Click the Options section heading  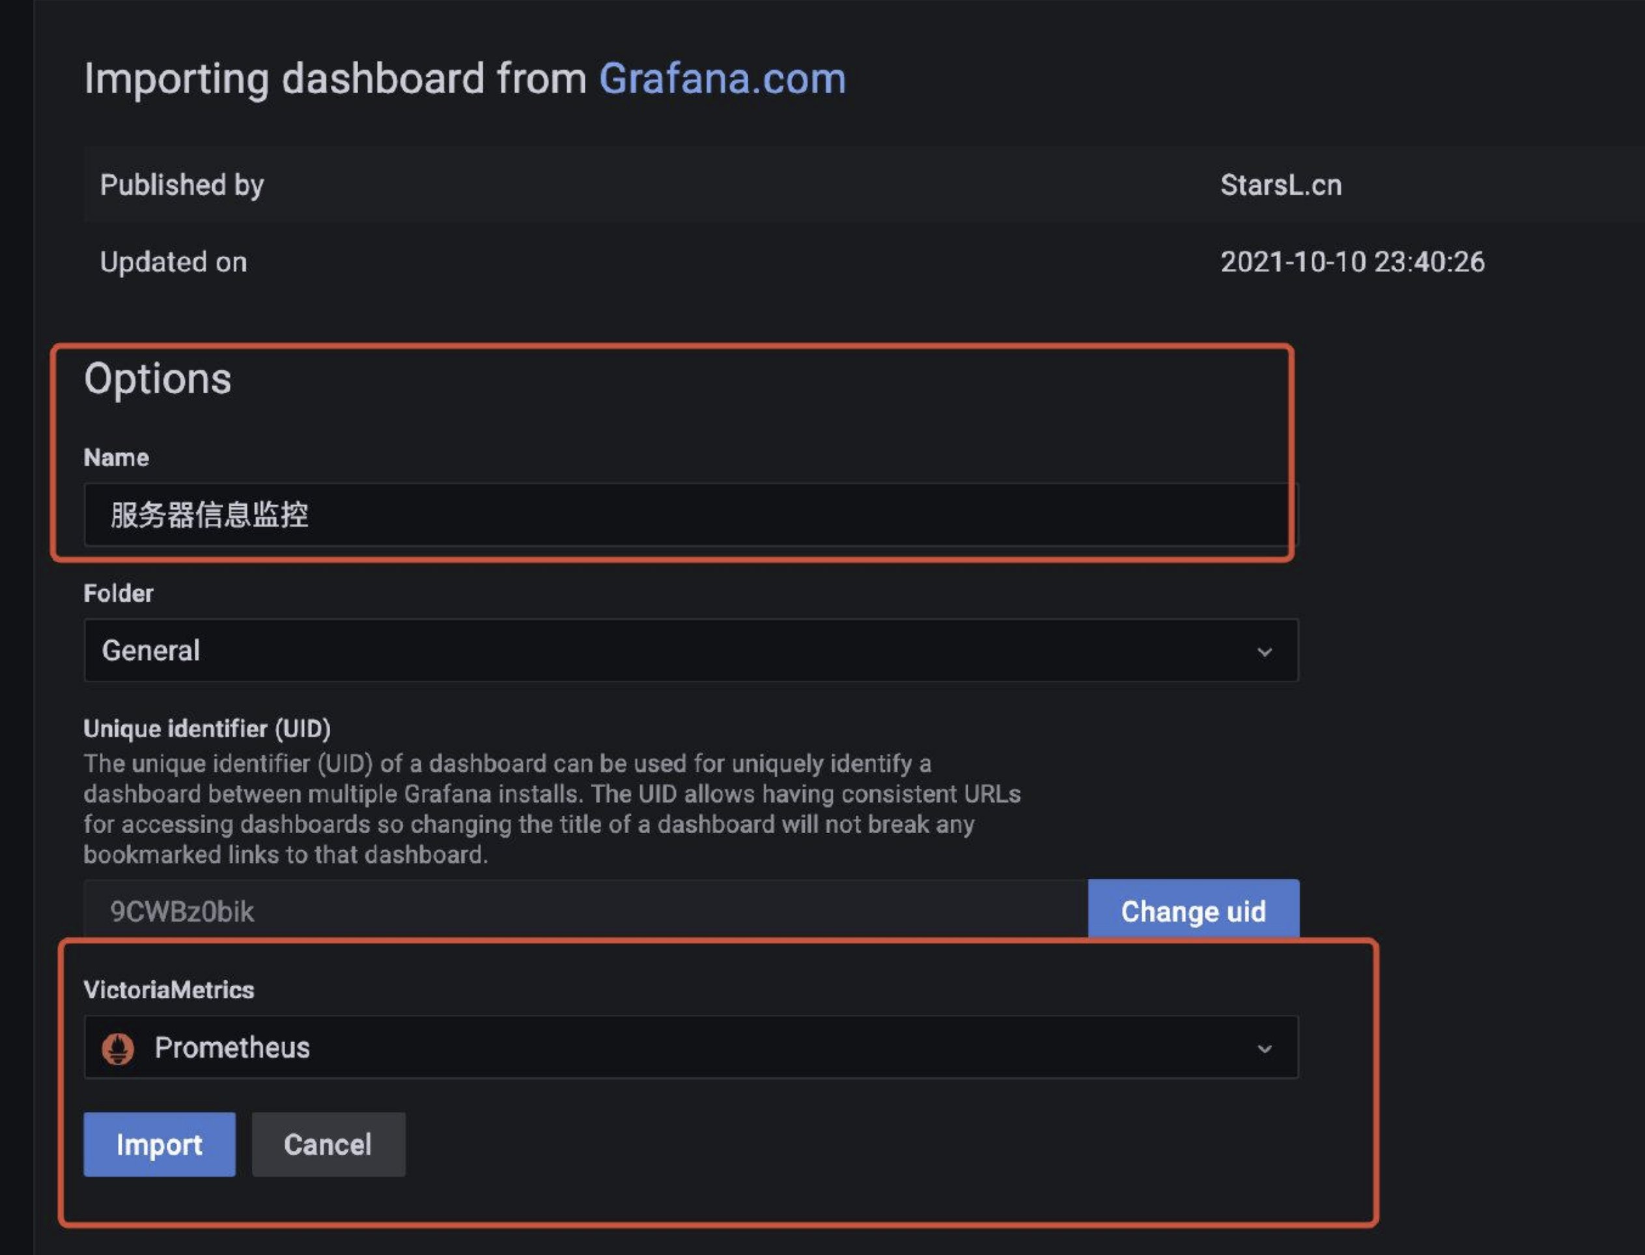[158, 379]
